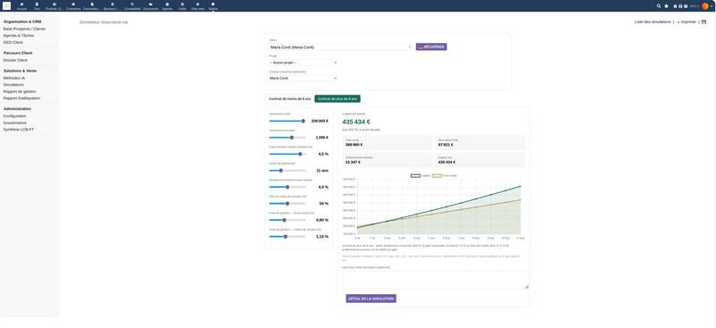Viewport: 716px width, 328px height.
Task: Open the Projet dropdown
Action: (x=303, y=63)
